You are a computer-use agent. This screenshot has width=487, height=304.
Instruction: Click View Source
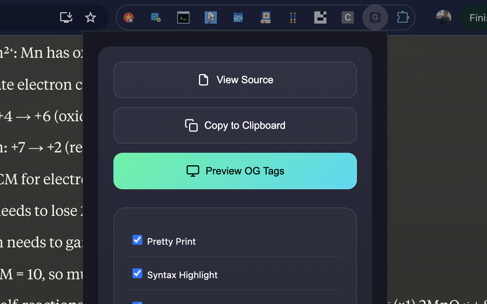pyautogui.click(x=235, y=80)
